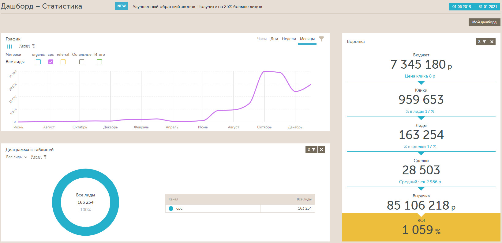Click the grouping icon beside Канал in График
Image resolution: width=502 pixels, height=243 pixels.
(33, 46)
